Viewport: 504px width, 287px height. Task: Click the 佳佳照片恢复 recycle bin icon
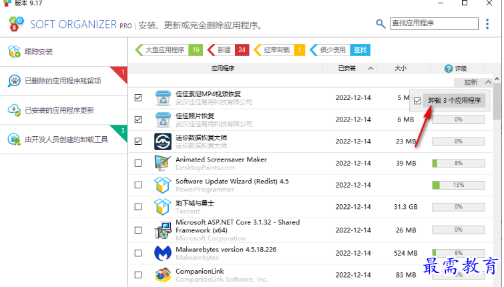(x=163, y=119)
